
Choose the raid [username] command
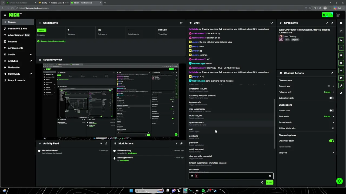231,150
